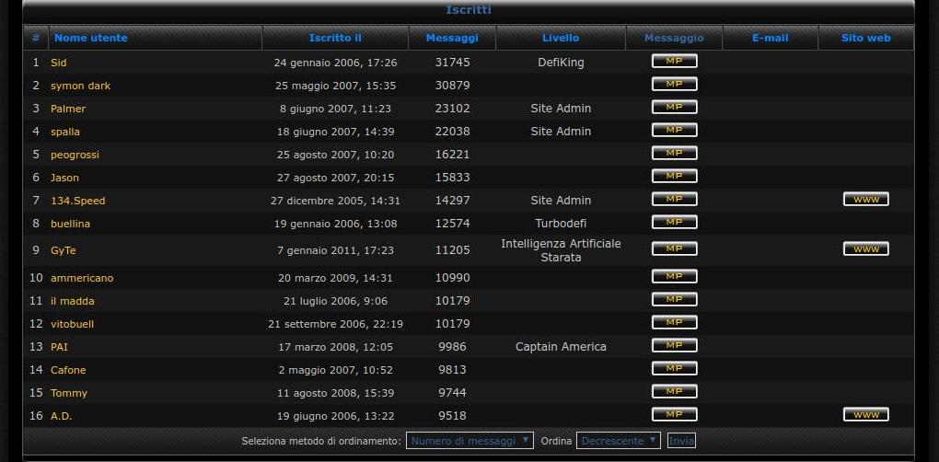Visit GyTe's website via WWW button
The height and width of the screenshot is (462, 939).
click(x=865, y=249)
